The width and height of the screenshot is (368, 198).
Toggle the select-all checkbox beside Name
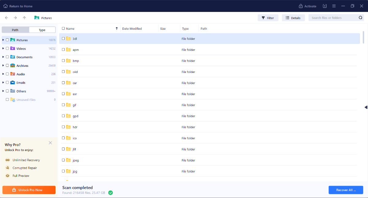coord(63,29)
